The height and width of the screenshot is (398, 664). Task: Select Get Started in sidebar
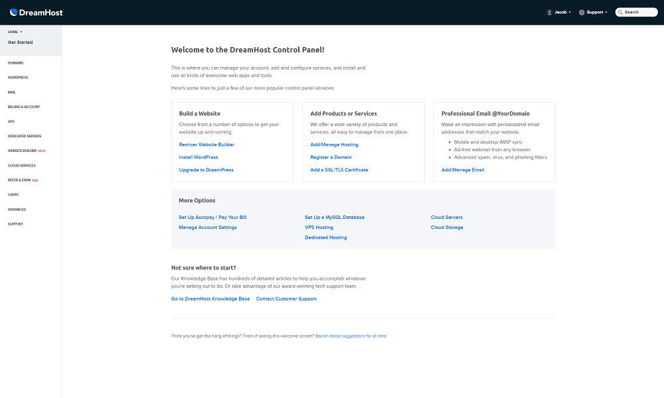(x=20, y=42)
